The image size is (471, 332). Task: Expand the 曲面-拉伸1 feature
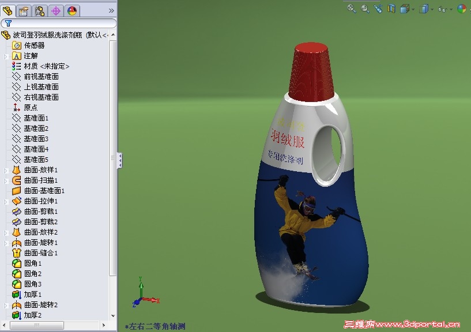click(x=5, y=202)
